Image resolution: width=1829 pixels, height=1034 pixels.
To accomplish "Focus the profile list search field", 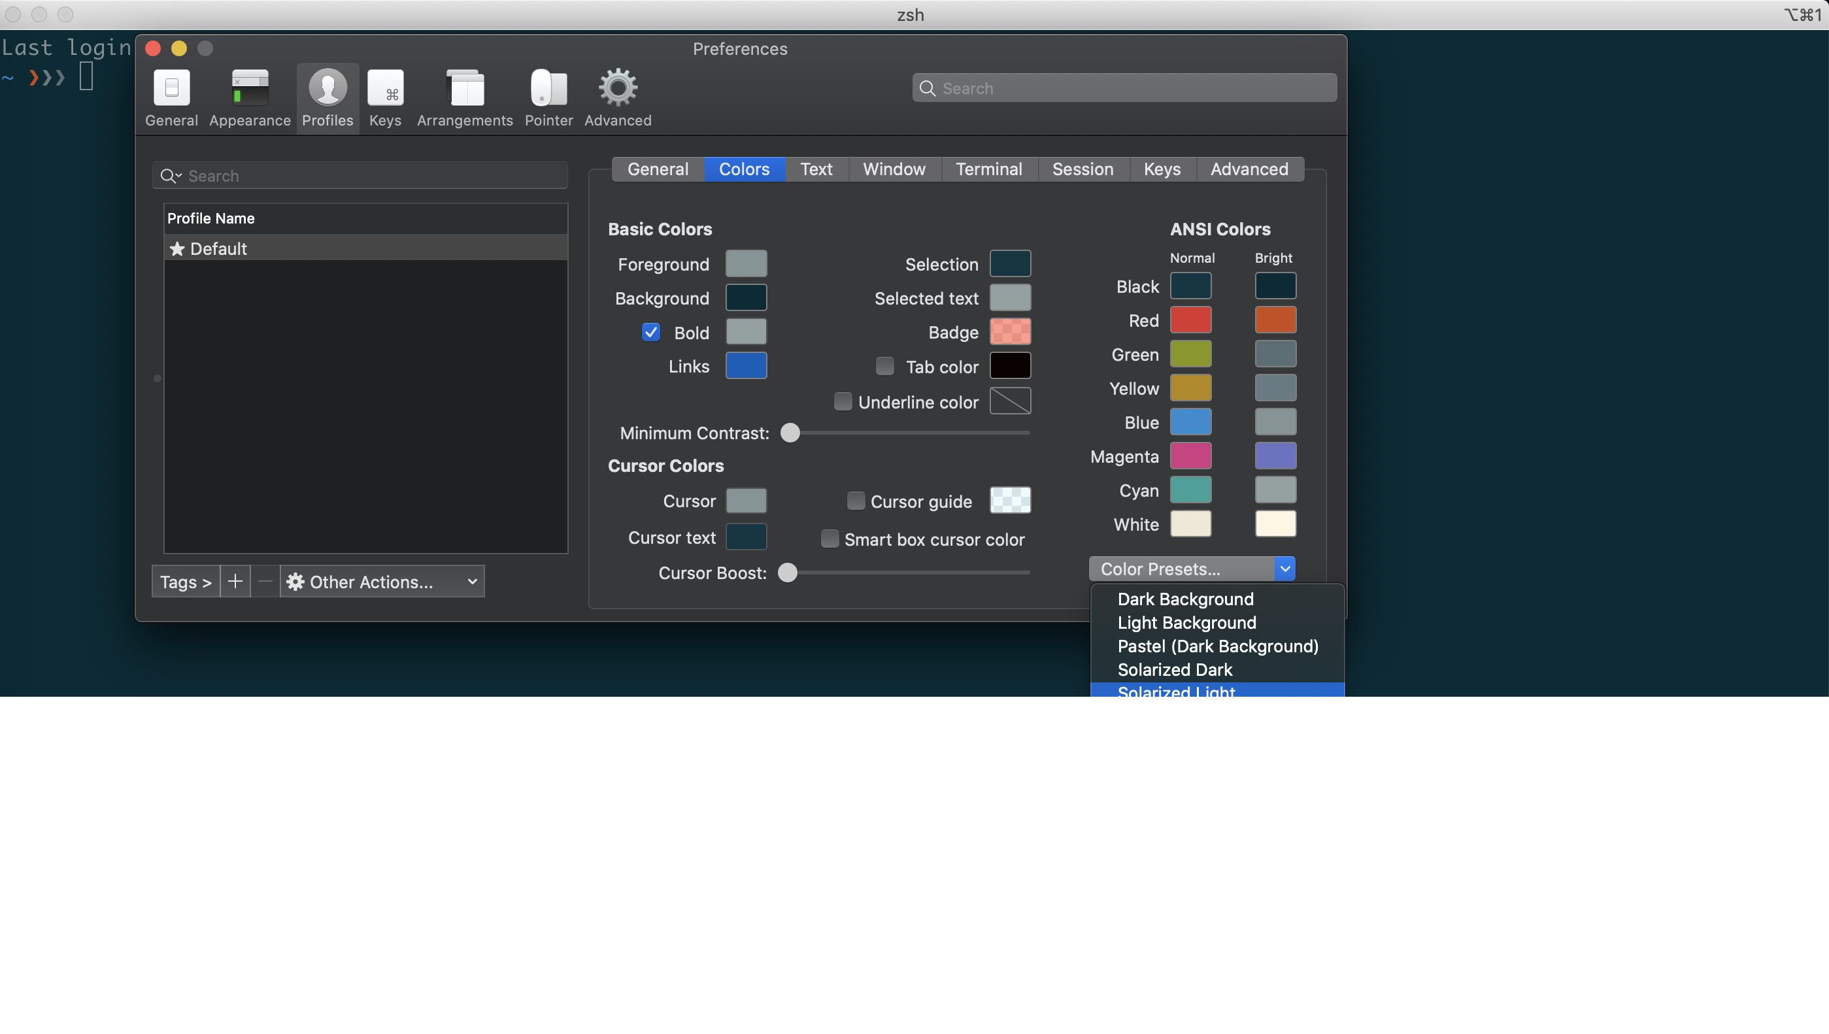I will tap(360, 176).
